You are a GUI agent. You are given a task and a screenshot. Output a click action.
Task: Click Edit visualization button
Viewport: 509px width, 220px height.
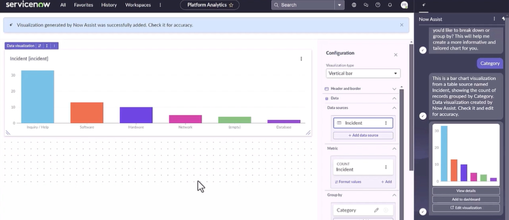point(466,208)
